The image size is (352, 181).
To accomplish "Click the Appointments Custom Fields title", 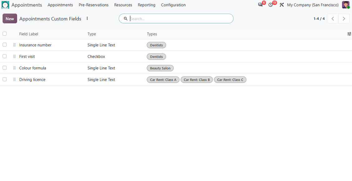I will click(x=50, y=19).
